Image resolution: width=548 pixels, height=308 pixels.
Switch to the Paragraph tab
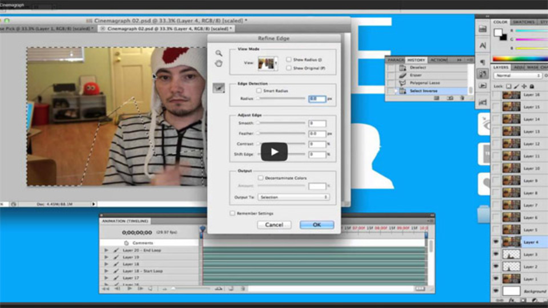click(395, 60)
